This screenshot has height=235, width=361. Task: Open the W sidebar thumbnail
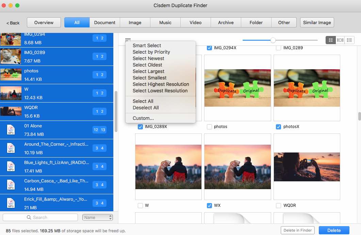point(11,93)
